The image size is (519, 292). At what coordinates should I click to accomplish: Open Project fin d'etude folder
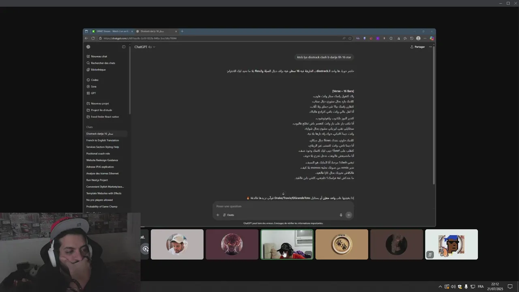tap(99, 110)
